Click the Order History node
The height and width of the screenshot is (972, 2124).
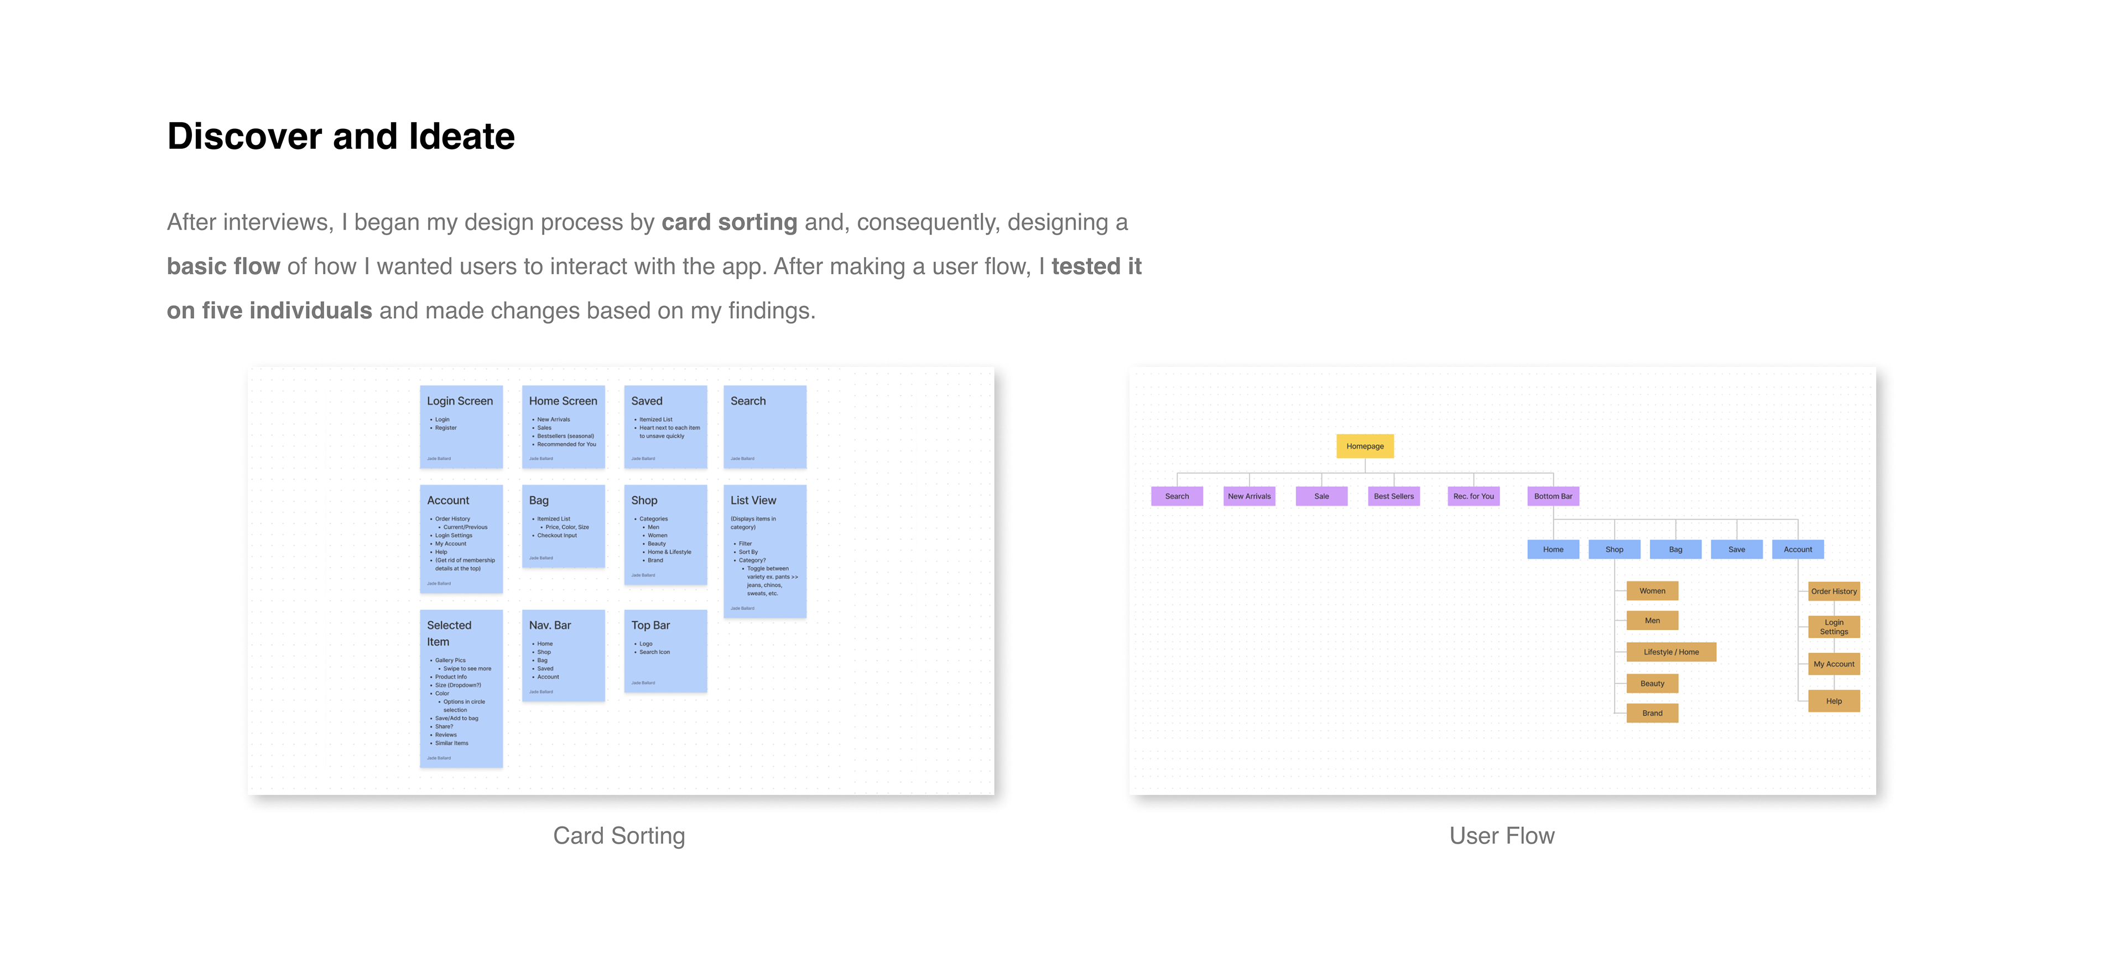tap(1834, 591)
